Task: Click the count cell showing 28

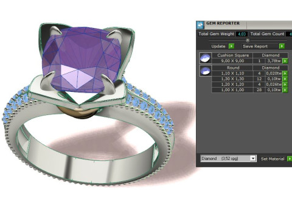Action: point(259,90)
